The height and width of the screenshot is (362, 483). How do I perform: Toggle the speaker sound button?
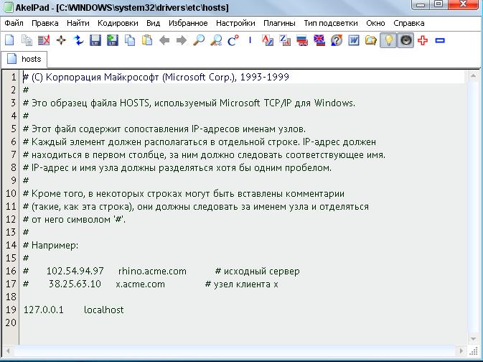pyautogui.click(x=405, y=40)
